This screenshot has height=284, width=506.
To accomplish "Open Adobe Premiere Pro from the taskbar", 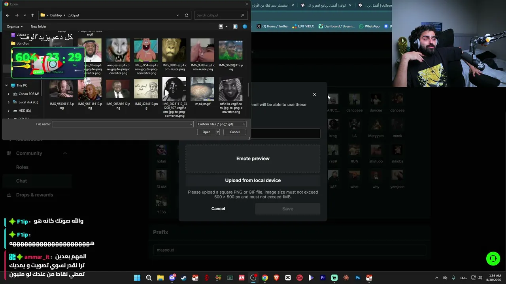I will pos(323,278).
